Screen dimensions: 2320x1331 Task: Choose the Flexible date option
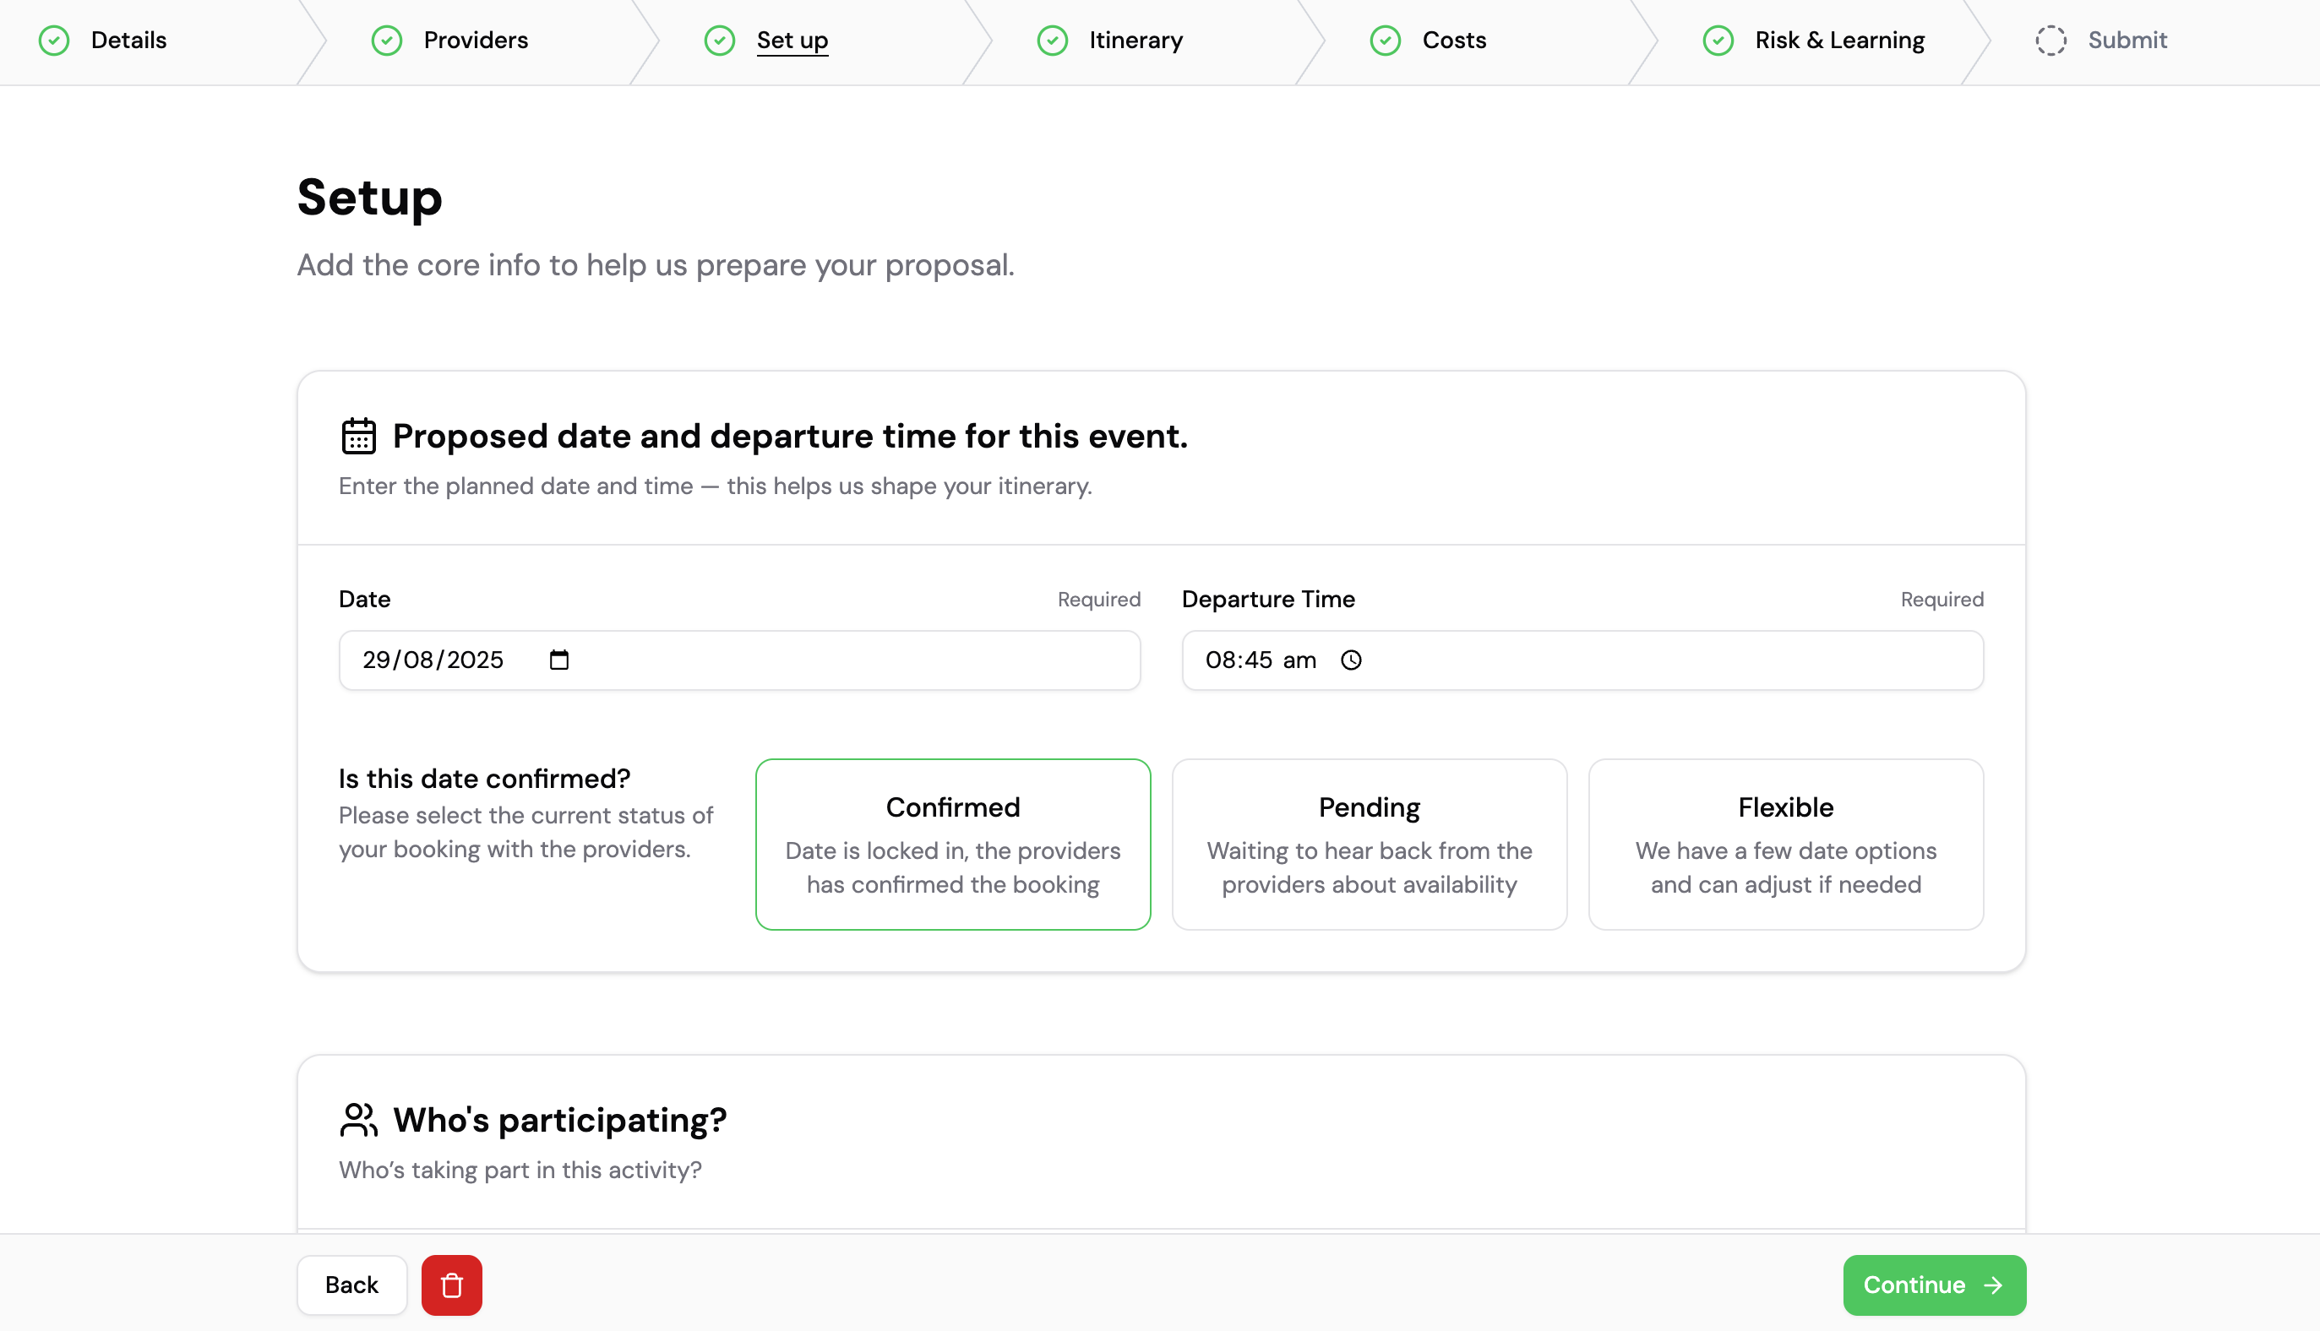tap(1784, 844)
